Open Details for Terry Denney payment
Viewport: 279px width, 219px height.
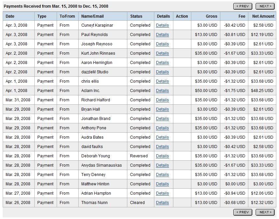click(x=162, y=175)
